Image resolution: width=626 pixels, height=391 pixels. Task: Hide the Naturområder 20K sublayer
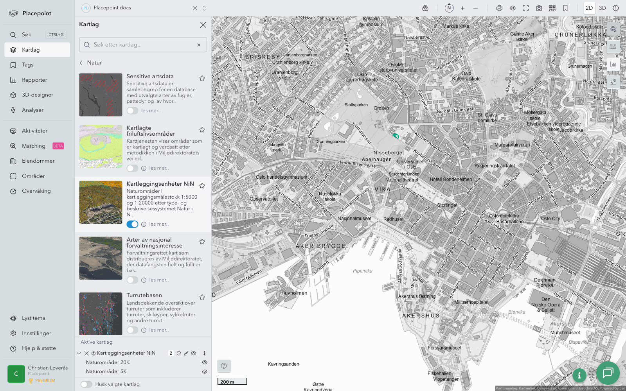204,362
